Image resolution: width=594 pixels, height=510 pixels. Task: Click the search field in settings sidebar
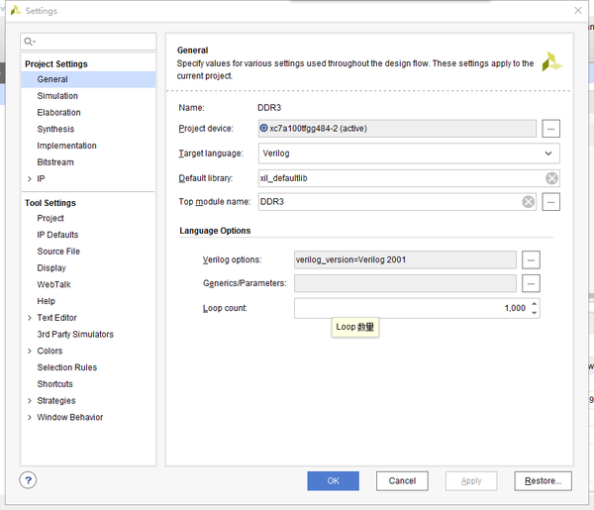pos(88,42)
